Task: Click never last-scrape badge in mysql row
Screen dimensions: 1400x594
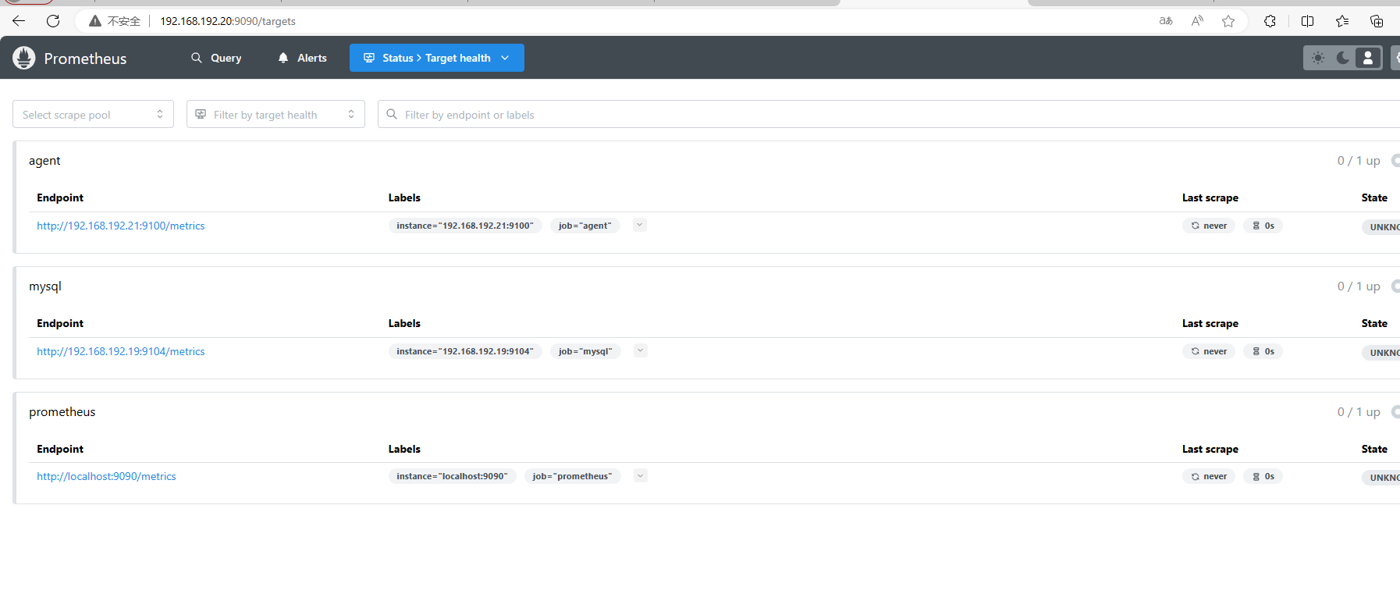Action: coord(1209,351)
